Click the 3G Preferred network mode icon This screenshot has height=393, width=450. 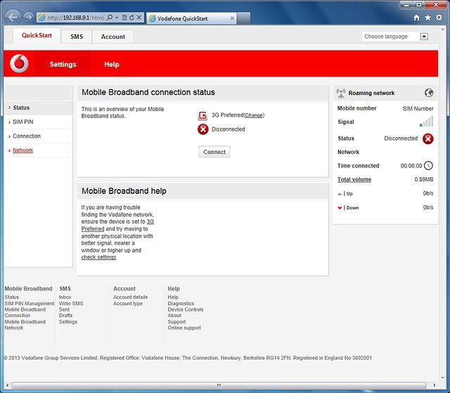(x=202, y=115)
